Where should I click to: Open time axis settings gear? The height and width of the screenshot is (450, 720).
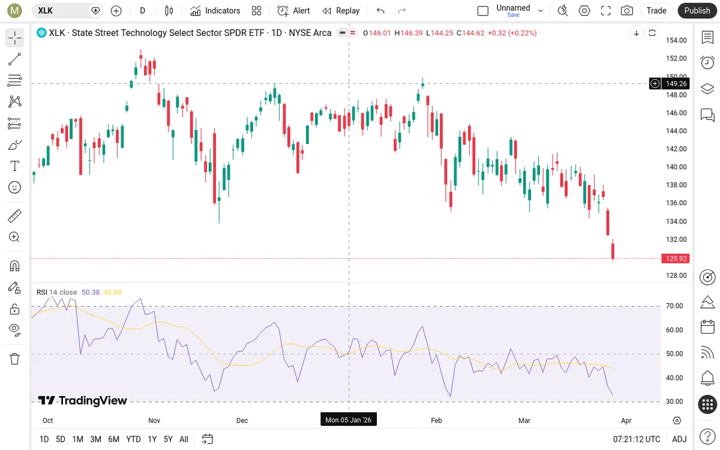(677, 420)
